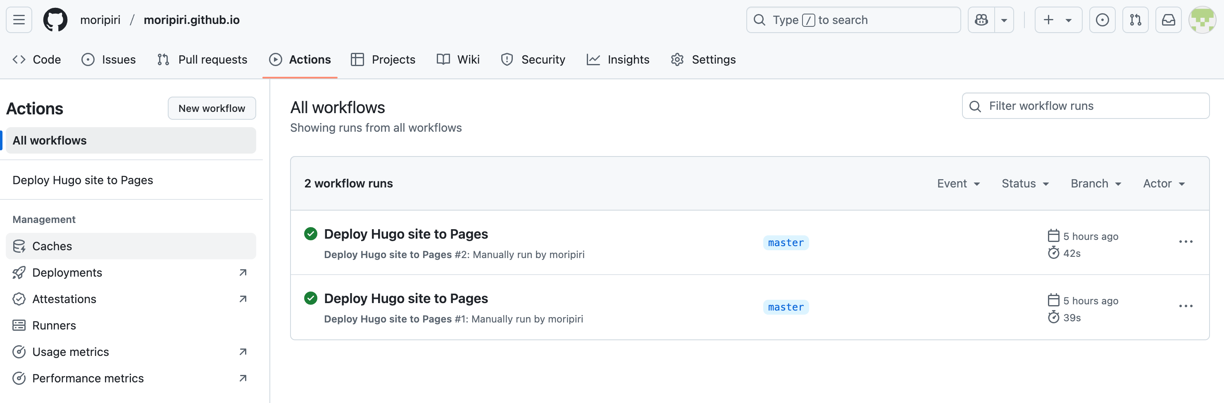Click the Performance metrics meter icon
This screenshot has width=1224, height=403.
[x=19, y=378]
